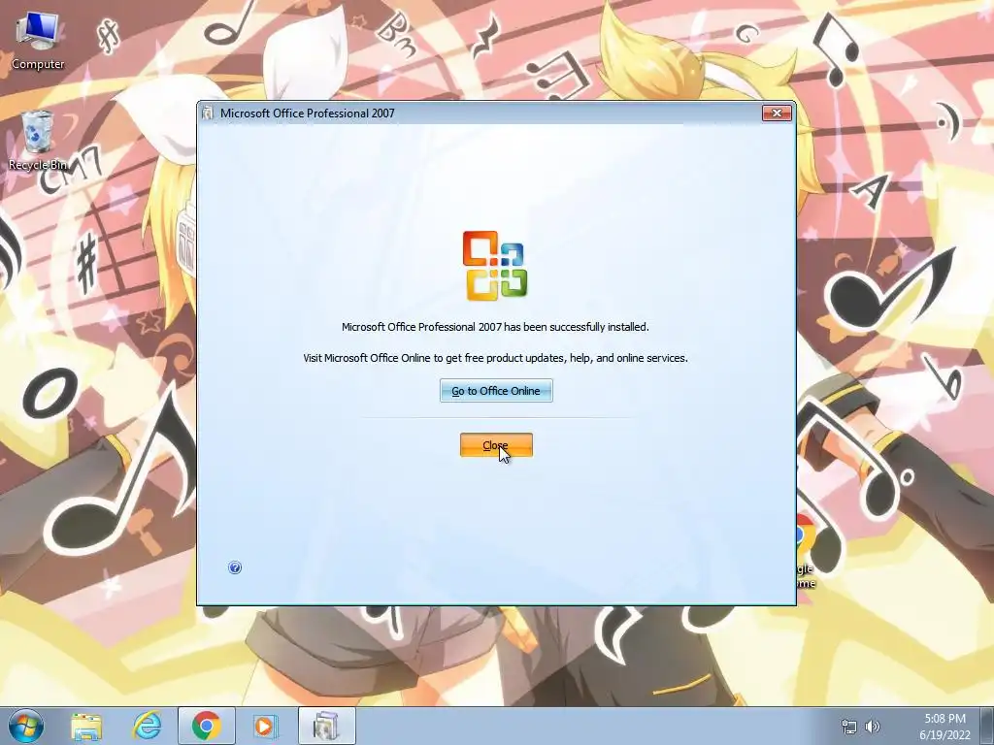The width and height of the screenshot is (994, 745).
Task: Select Google Chrome desktop shortcut behind dialog
Action: tap(806, 551)
